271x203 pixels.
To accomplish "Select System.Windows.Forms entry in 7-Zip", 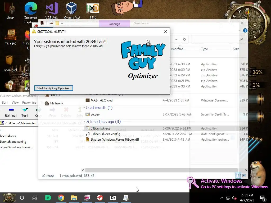I will pyautogui.click(x=16, y=147).
